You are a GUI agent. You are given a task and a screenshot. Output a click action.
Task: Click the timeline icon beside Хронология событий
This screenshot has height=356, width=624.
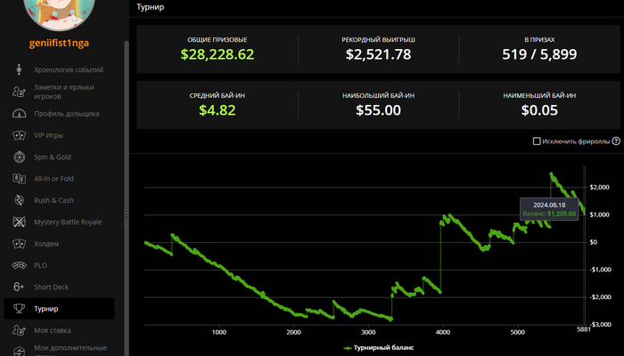pyautogui.click(x=19, y=69)
